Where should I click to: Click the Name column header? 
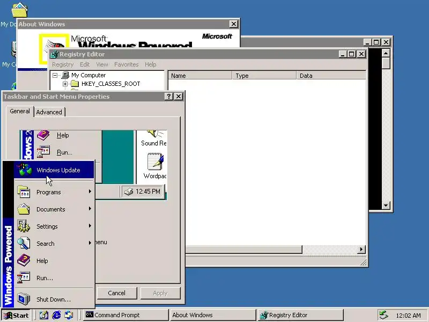(200, 76)
